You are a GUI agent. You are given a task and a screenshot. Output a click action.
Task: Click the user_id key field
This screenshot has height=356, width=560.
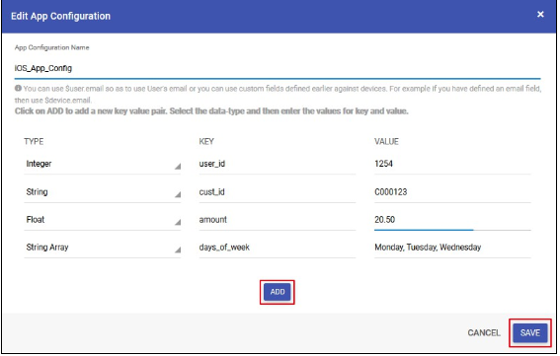tap(278, 164)
